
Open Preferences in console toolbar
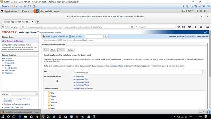(x=63, y=36)
